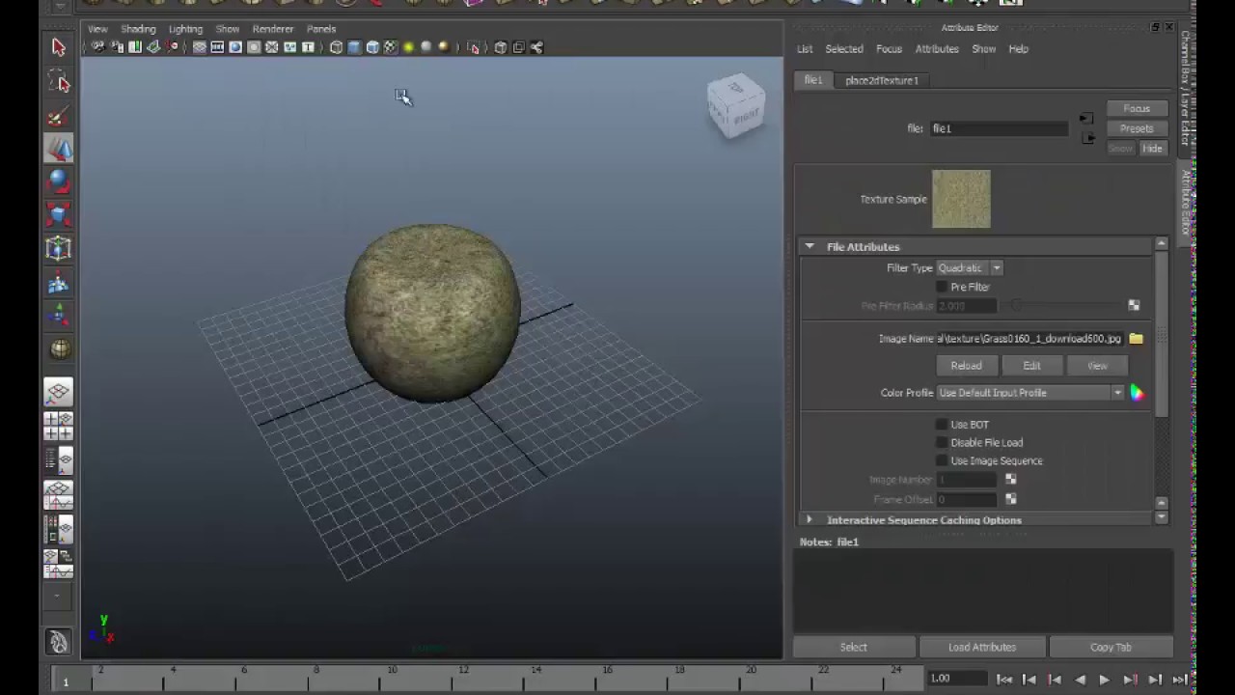Browse for image with the folder icon
This screenshot has width=1235, height=695.
tap(1136, 339)
